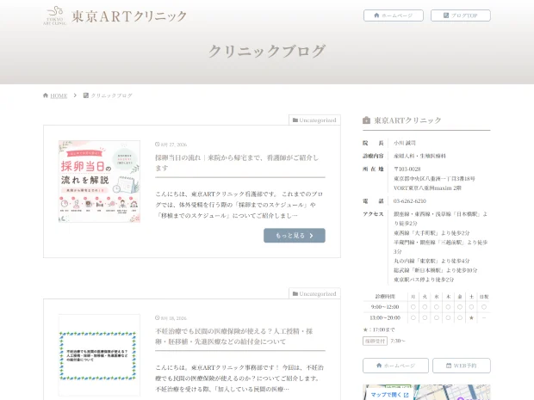The image size is (534, 400).
Task: Click the Tokyo ART Clinic logo
Action: click(115, 16)
